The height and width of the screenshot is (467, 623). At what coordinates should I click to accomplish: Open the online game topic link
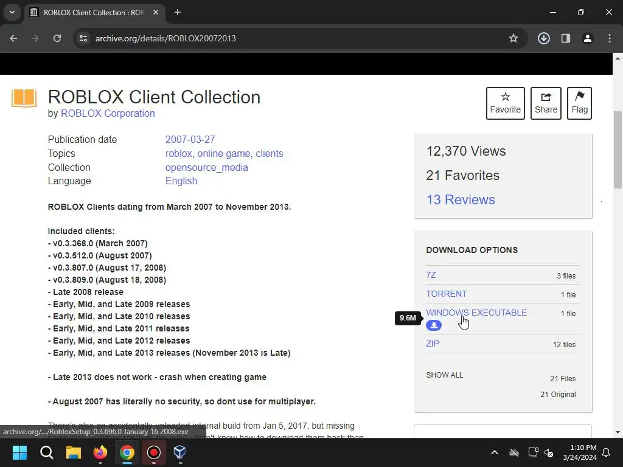coord(224,153)
